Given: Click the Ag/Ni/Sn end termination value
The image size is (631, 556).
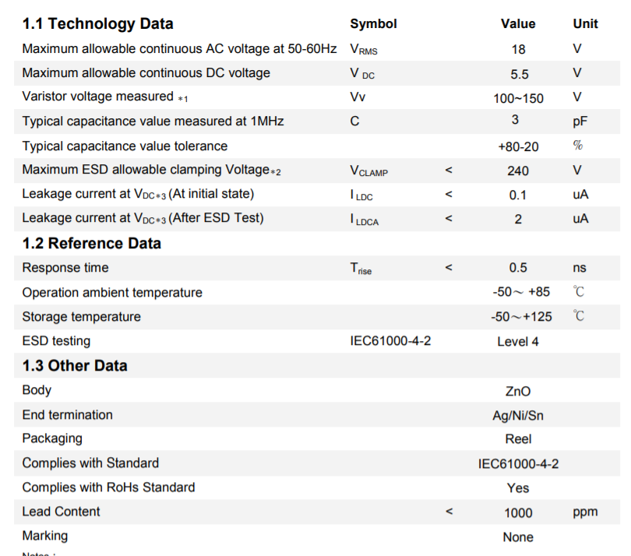Looking at the screenshot, I should (517, 415).
